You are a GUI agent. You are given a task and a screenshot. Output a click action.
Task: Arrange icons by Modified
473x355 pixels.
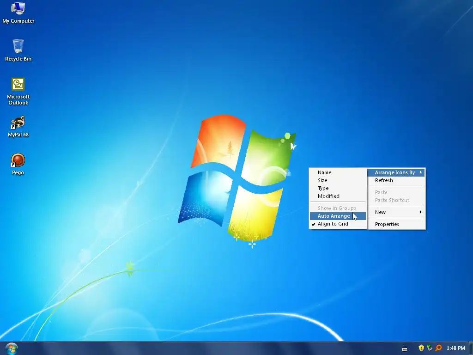(x=338, y=196)
